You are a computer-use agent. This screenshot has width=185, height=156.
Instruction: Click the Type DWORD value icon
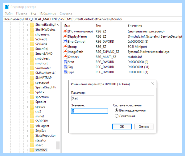click(x=65, y=72)
